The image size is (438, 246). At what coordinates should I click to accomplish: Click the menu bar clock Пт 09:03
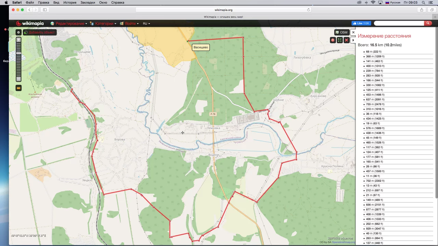coord(411,2)
